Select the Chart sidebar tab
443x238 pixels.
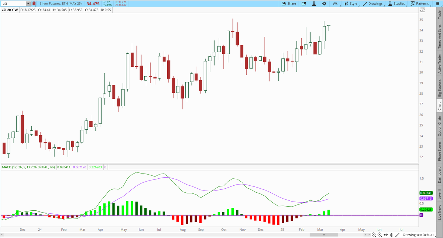click(439, 106)
